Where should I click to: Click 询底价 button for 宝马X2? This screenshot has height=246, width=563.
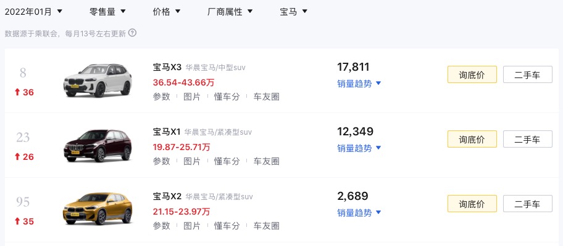coord(472,204)
